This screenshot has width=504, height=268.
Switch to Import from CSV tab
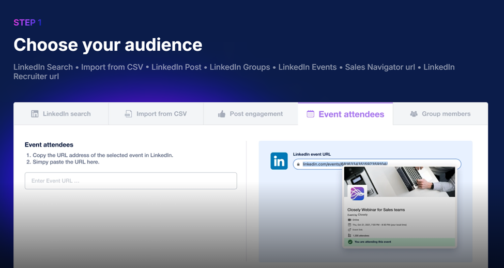pyautogui.click(x=156, y=114)
